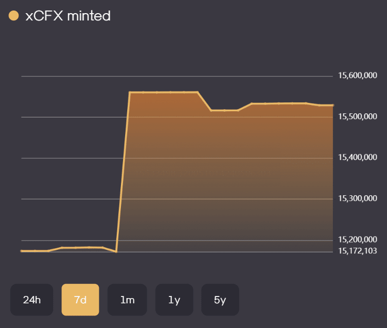Click the 15,600,000 y-axis label
Viewport: 387px width, 328px height.
(358, 76)
